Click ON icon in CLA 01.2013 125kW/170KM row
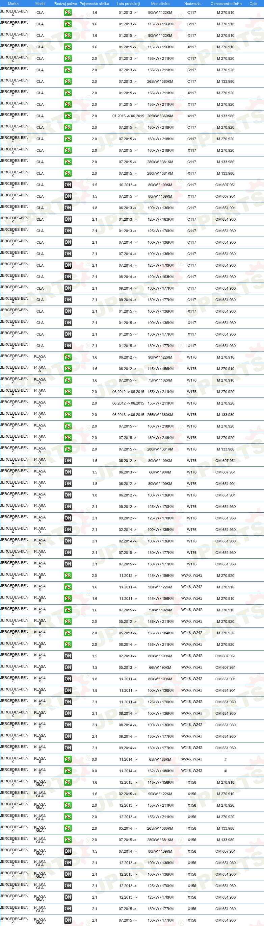264x926 pixels. point(68,231)
